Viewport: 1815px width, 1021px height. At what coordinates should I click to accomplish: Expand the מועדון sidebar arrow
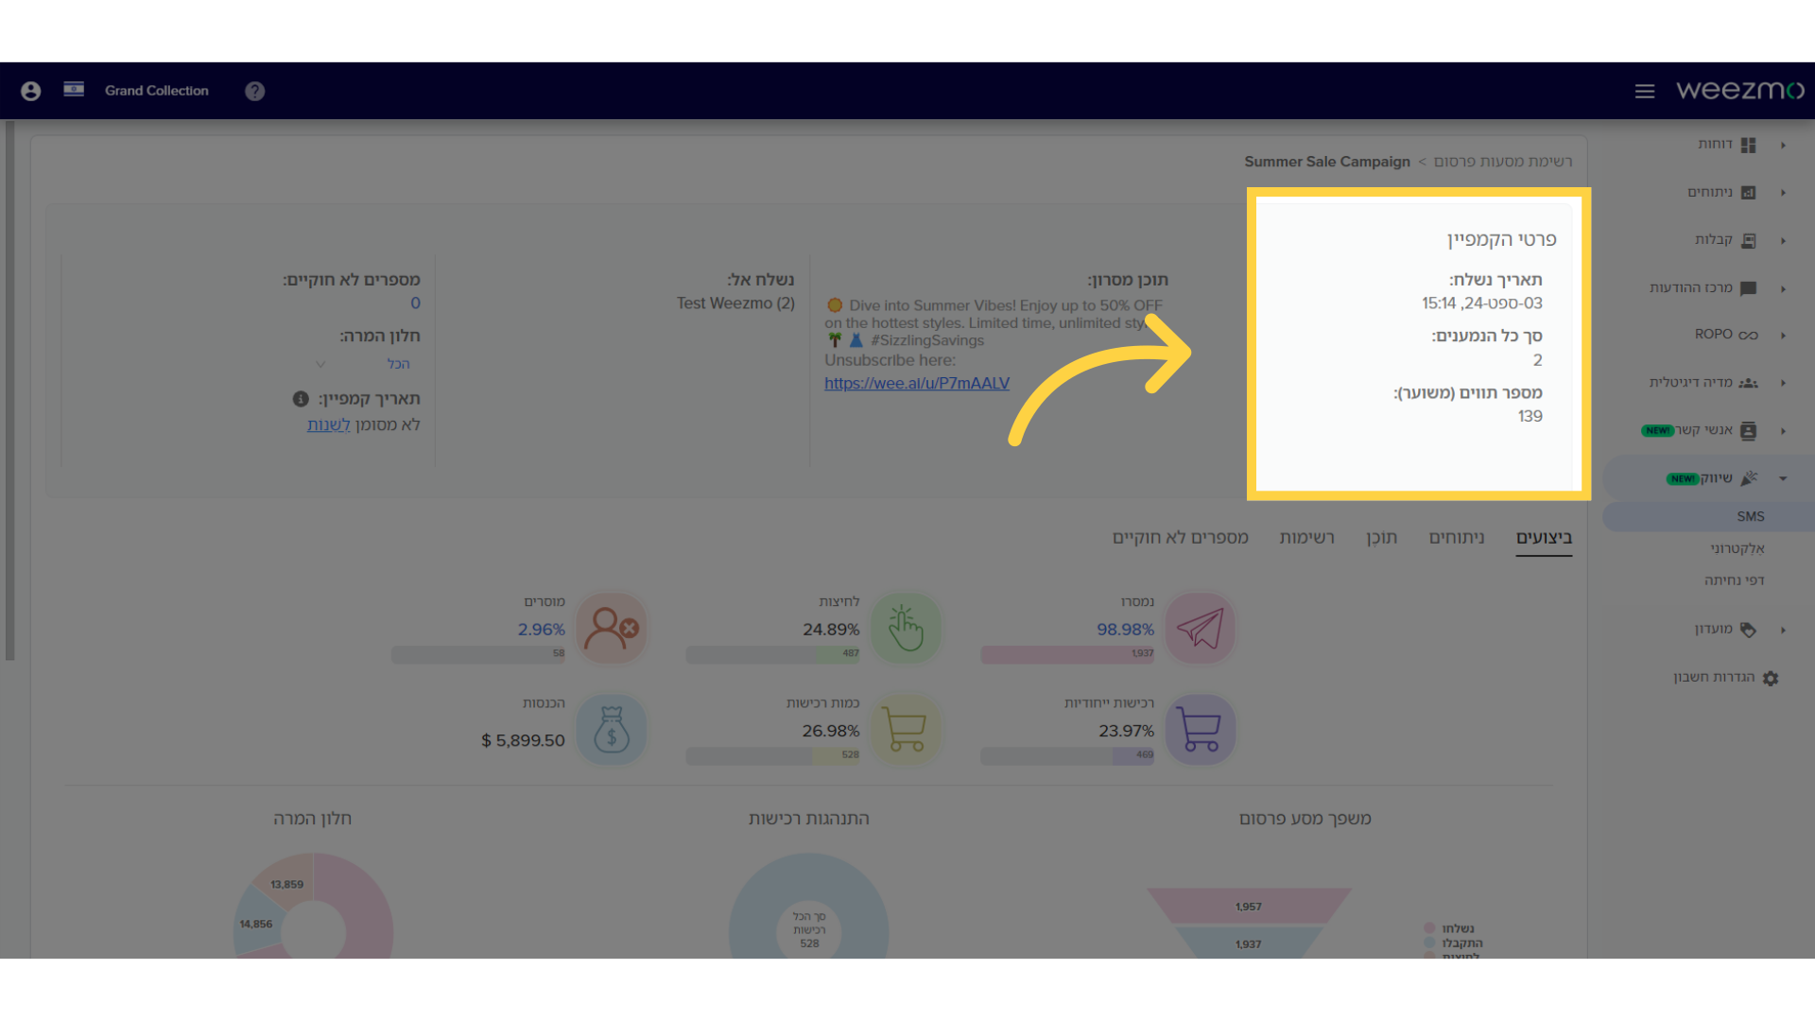1784,630
